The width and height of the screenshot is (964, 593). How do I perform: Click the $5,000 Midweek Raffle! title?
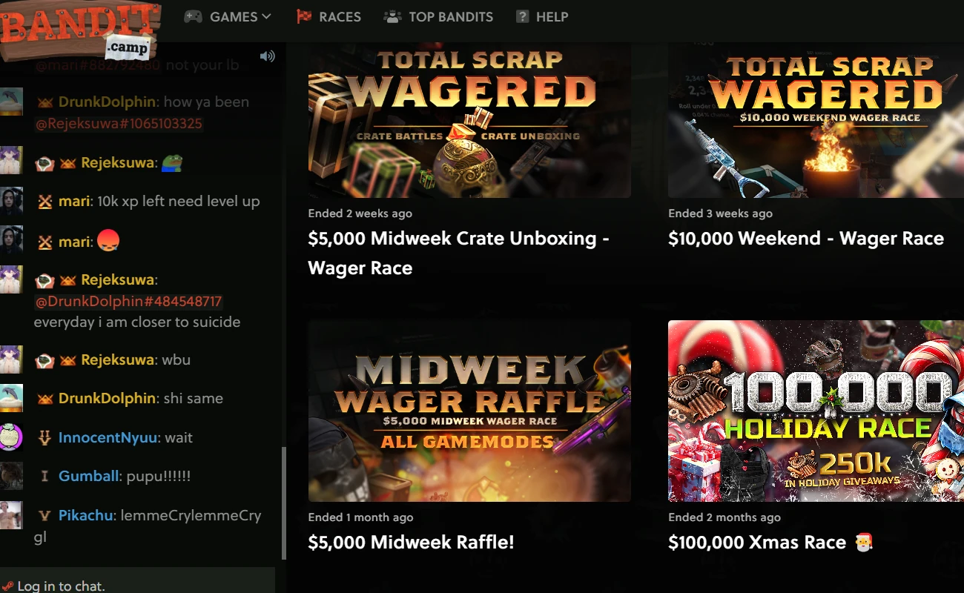[x=411, y=543]
